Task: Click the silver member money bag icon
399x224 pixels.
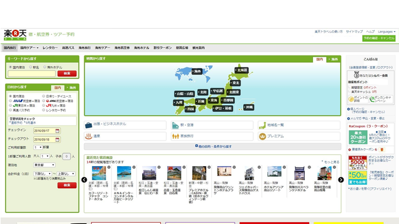Action: (x=357, y=75)
